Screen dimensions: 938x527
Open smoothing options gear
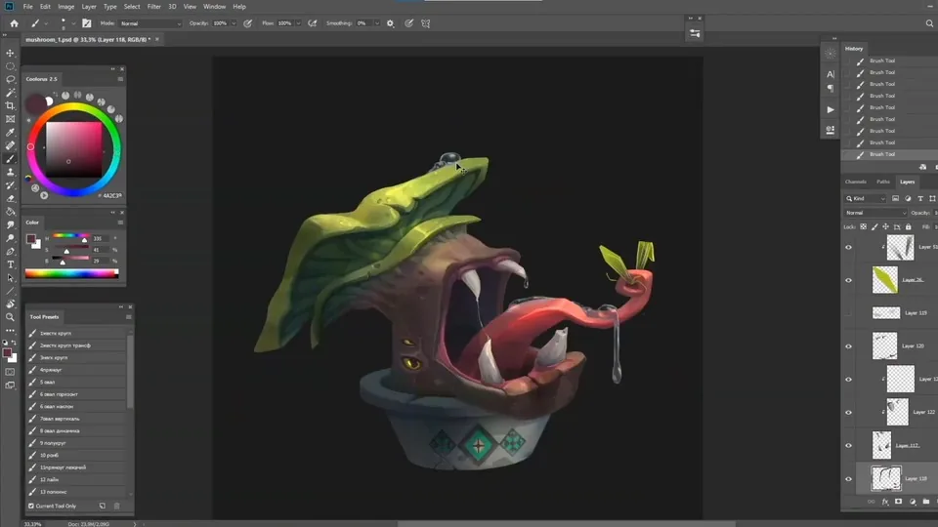pyautogui.click(x=390, y=23)
